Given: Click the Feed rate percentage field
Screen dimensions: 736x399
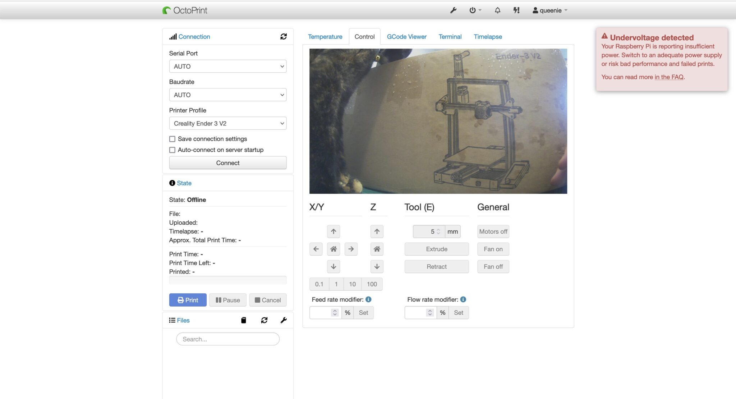Looking at the screenshot, I should click(x=325, y=313).
